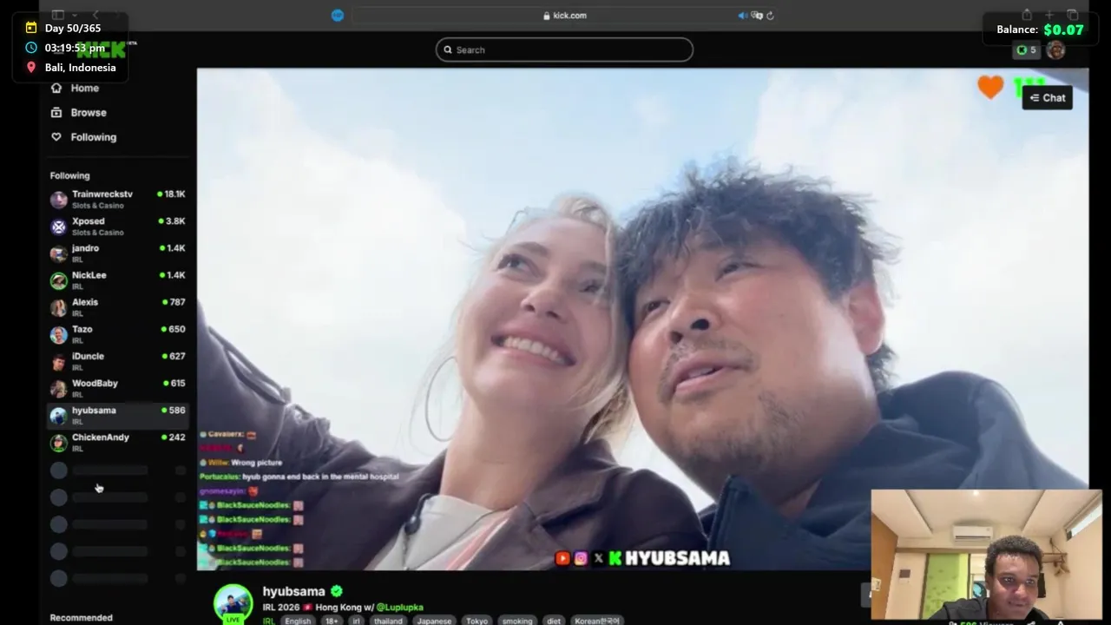Open Xposed channel from Following list
The height and width of the screenshot is (625, 1111).
point(117,227)
